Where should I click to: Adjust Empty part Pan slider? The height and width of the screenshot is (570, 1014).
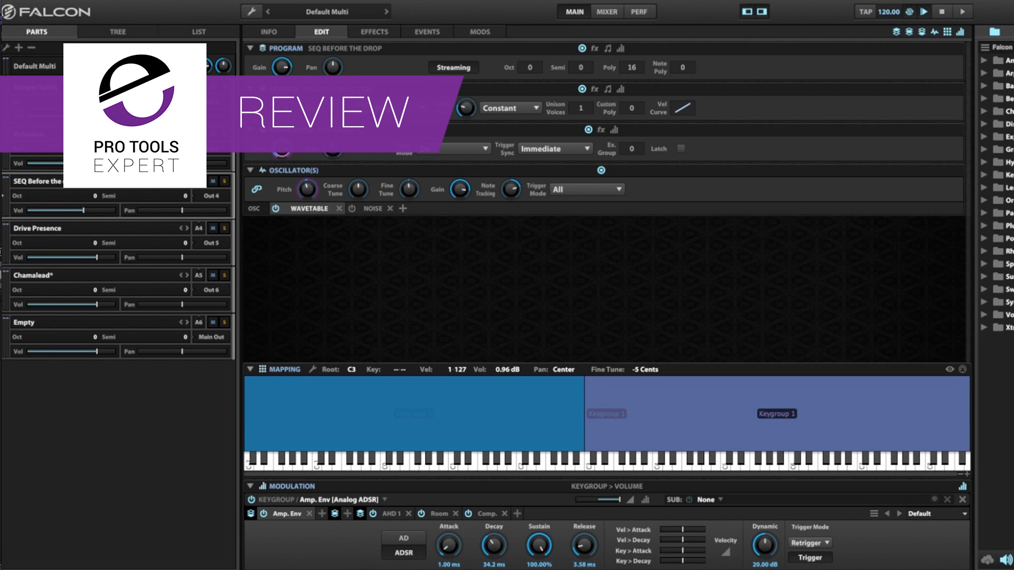pyautogui.click(x=183, y=351)
